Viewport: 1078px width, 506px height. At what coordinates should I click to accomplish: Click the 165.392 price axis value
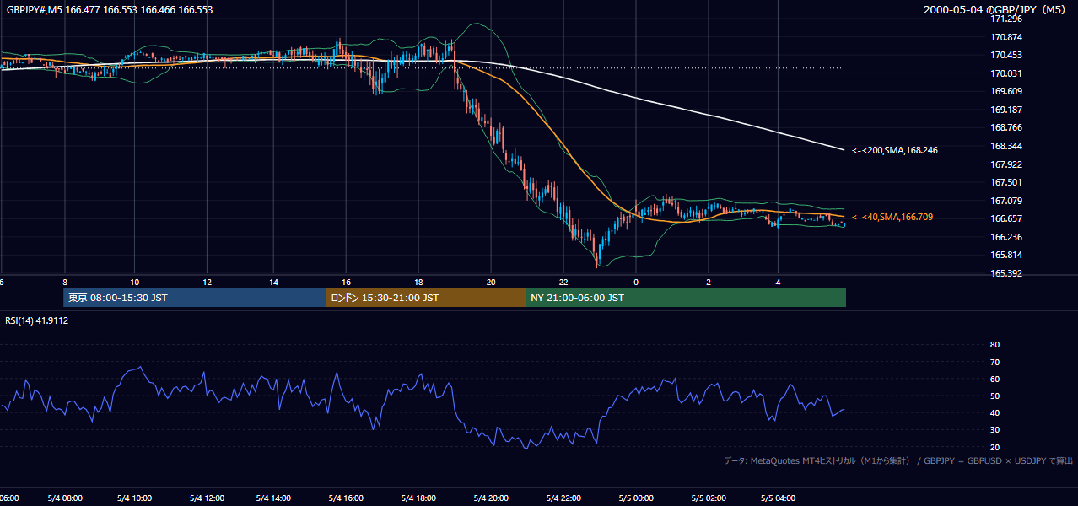pos(1006,273)
